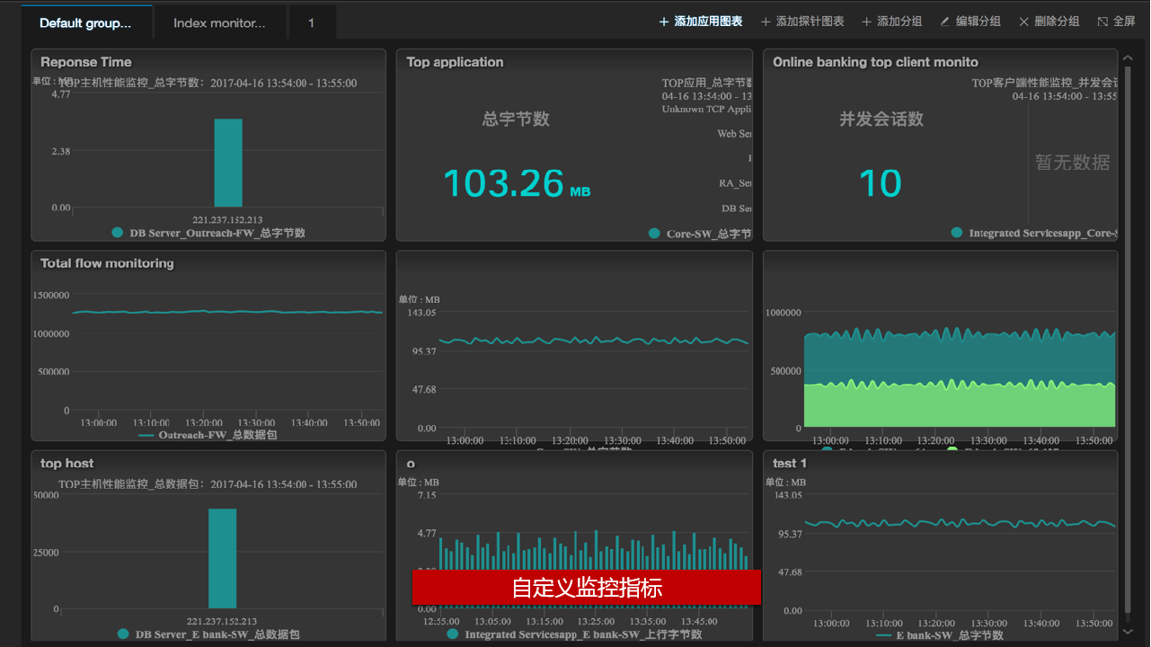Click the plus icon beside 添加应用图表
This screenshot has height=647, width=1151.
(664, 22)
